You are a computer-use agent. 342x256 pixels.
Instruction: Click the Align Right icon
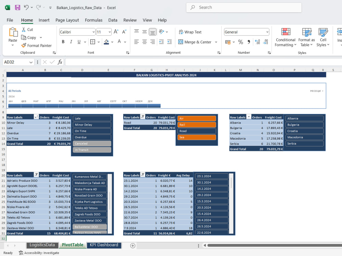click(x=153, y=42)
